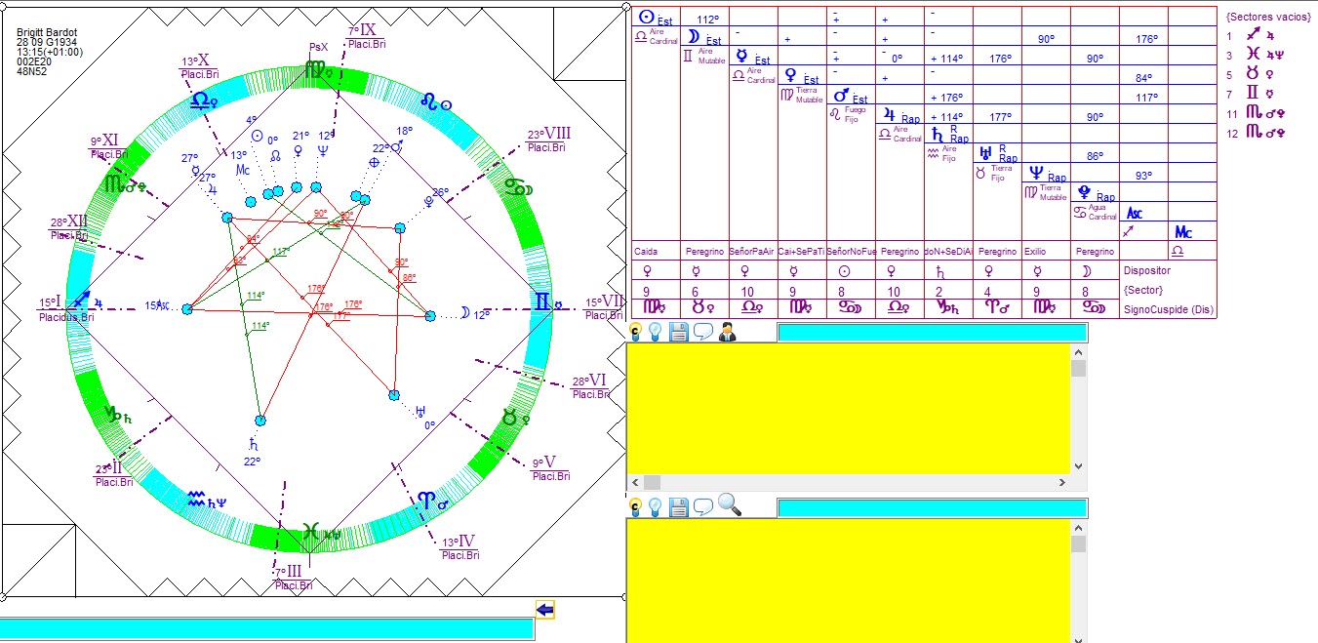
Task: Select the Mercury glyph in aspect table
Action: 742,57
